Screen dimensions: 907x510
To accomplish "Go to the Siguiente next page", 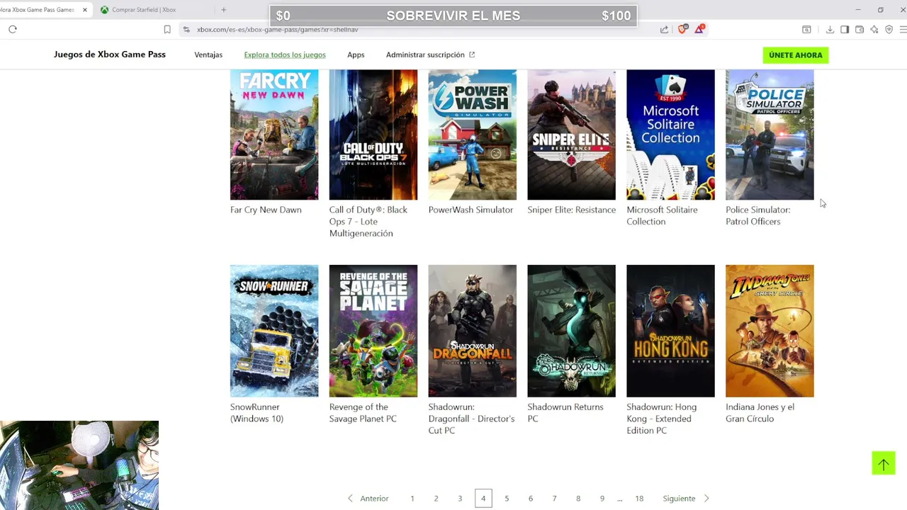I will [x=686, y=499].
